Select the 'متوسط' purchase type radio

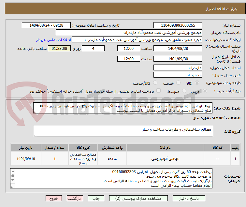(x=184, y=91)
